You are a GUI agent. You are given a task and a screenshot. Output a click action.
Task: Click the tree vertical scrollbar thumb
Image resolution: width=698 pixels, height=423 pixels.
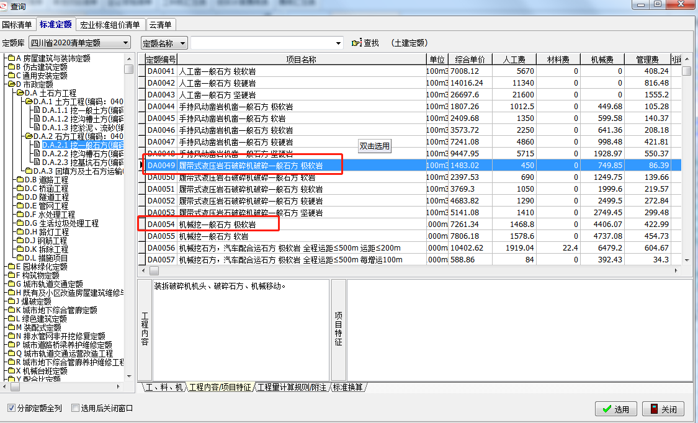pos(129,69)
